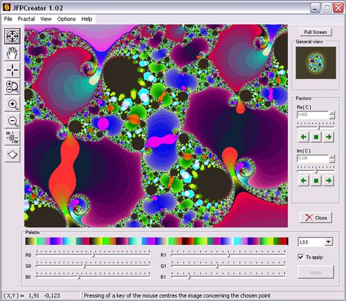
Task: Open the LSS palette dropdown
Action: coord(328,242)
